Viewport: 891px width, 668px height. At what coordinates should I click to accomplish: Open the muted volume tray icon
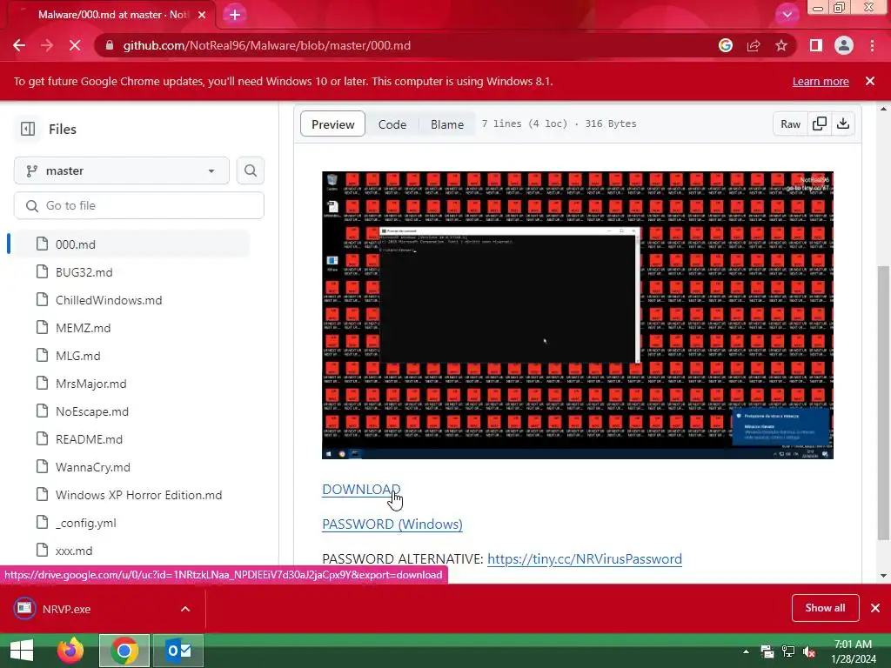(x=809, y=651)
